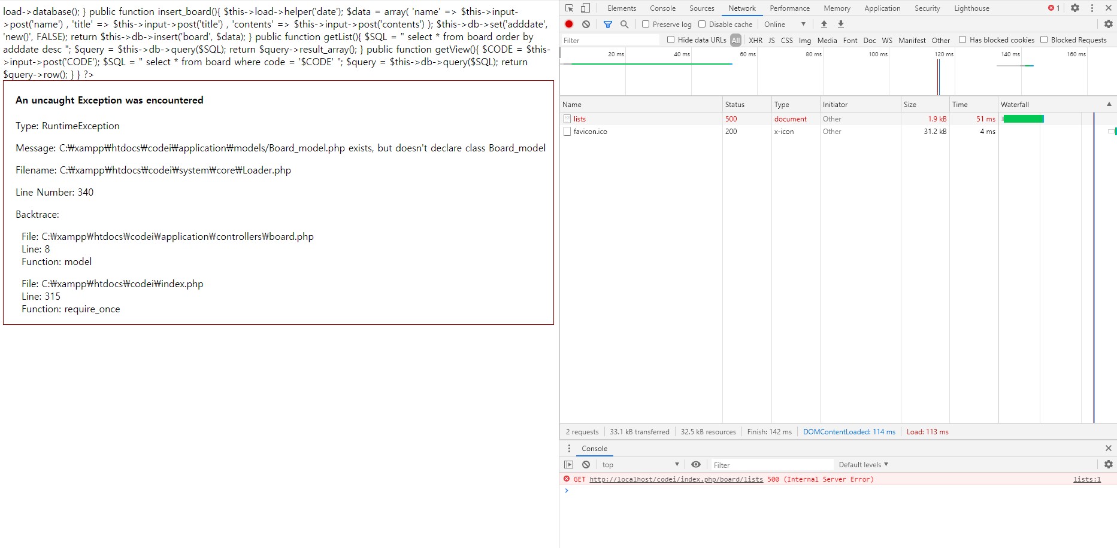Click the Export HAR download icon

point(841,24)
